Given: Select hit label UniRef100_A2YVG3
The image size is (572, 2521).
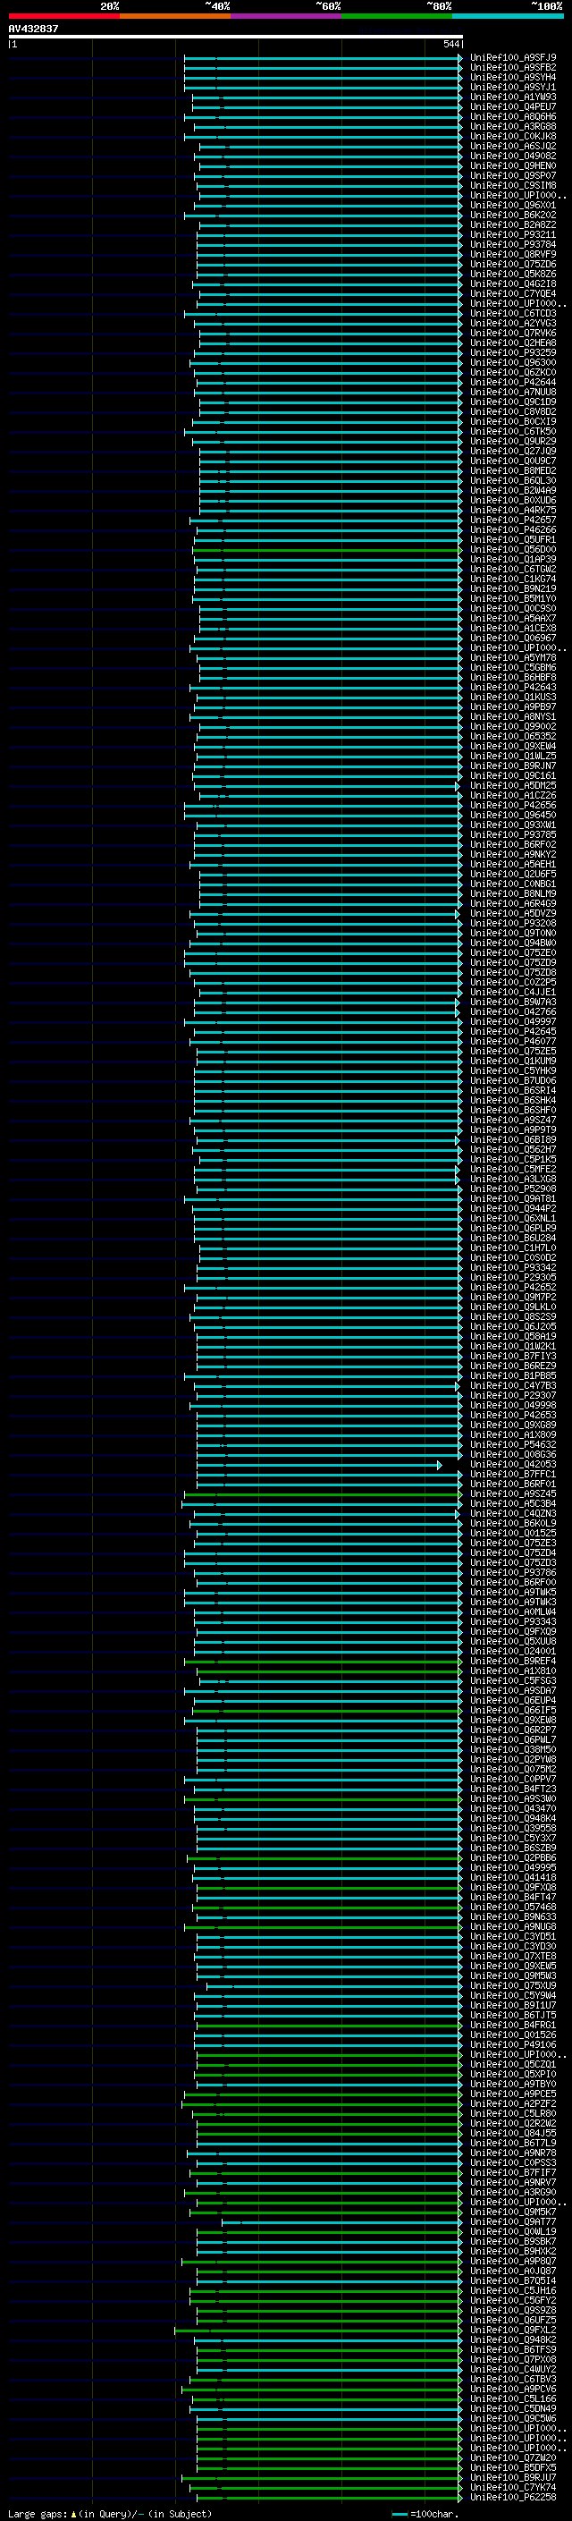Looking at the screenshot, I should pos(512,323).
